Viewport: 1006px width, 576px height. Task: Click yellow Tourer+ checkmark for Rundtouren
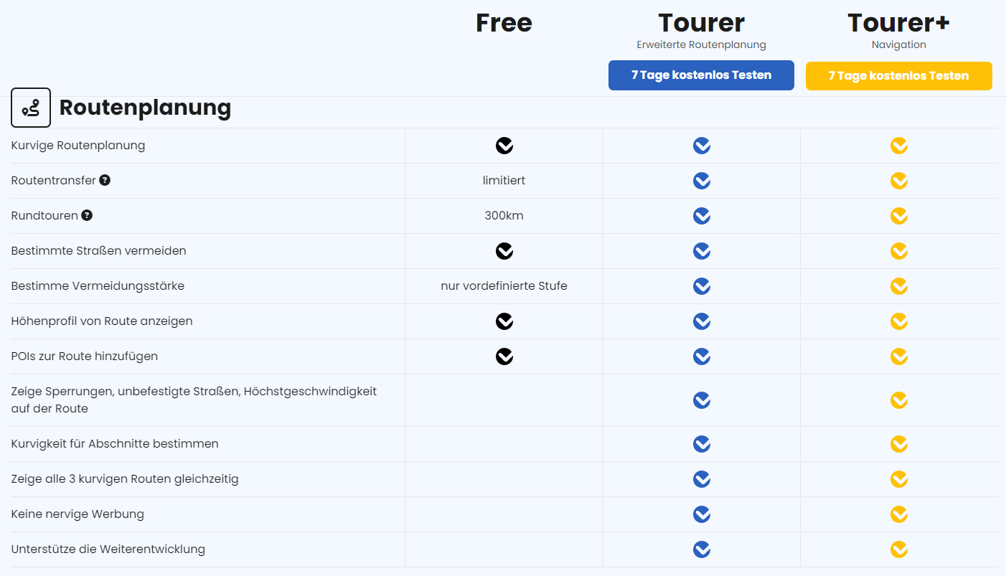899,216
